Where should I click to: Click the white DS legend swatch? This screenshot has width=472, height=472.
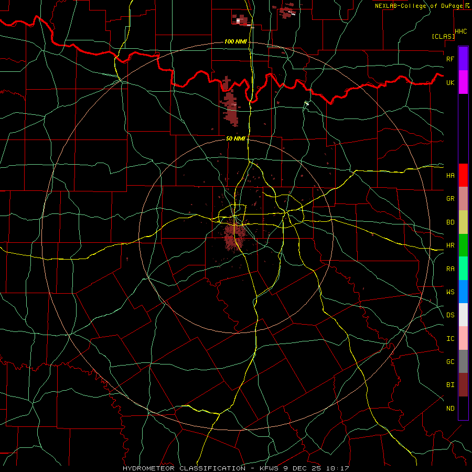(463, 315)
